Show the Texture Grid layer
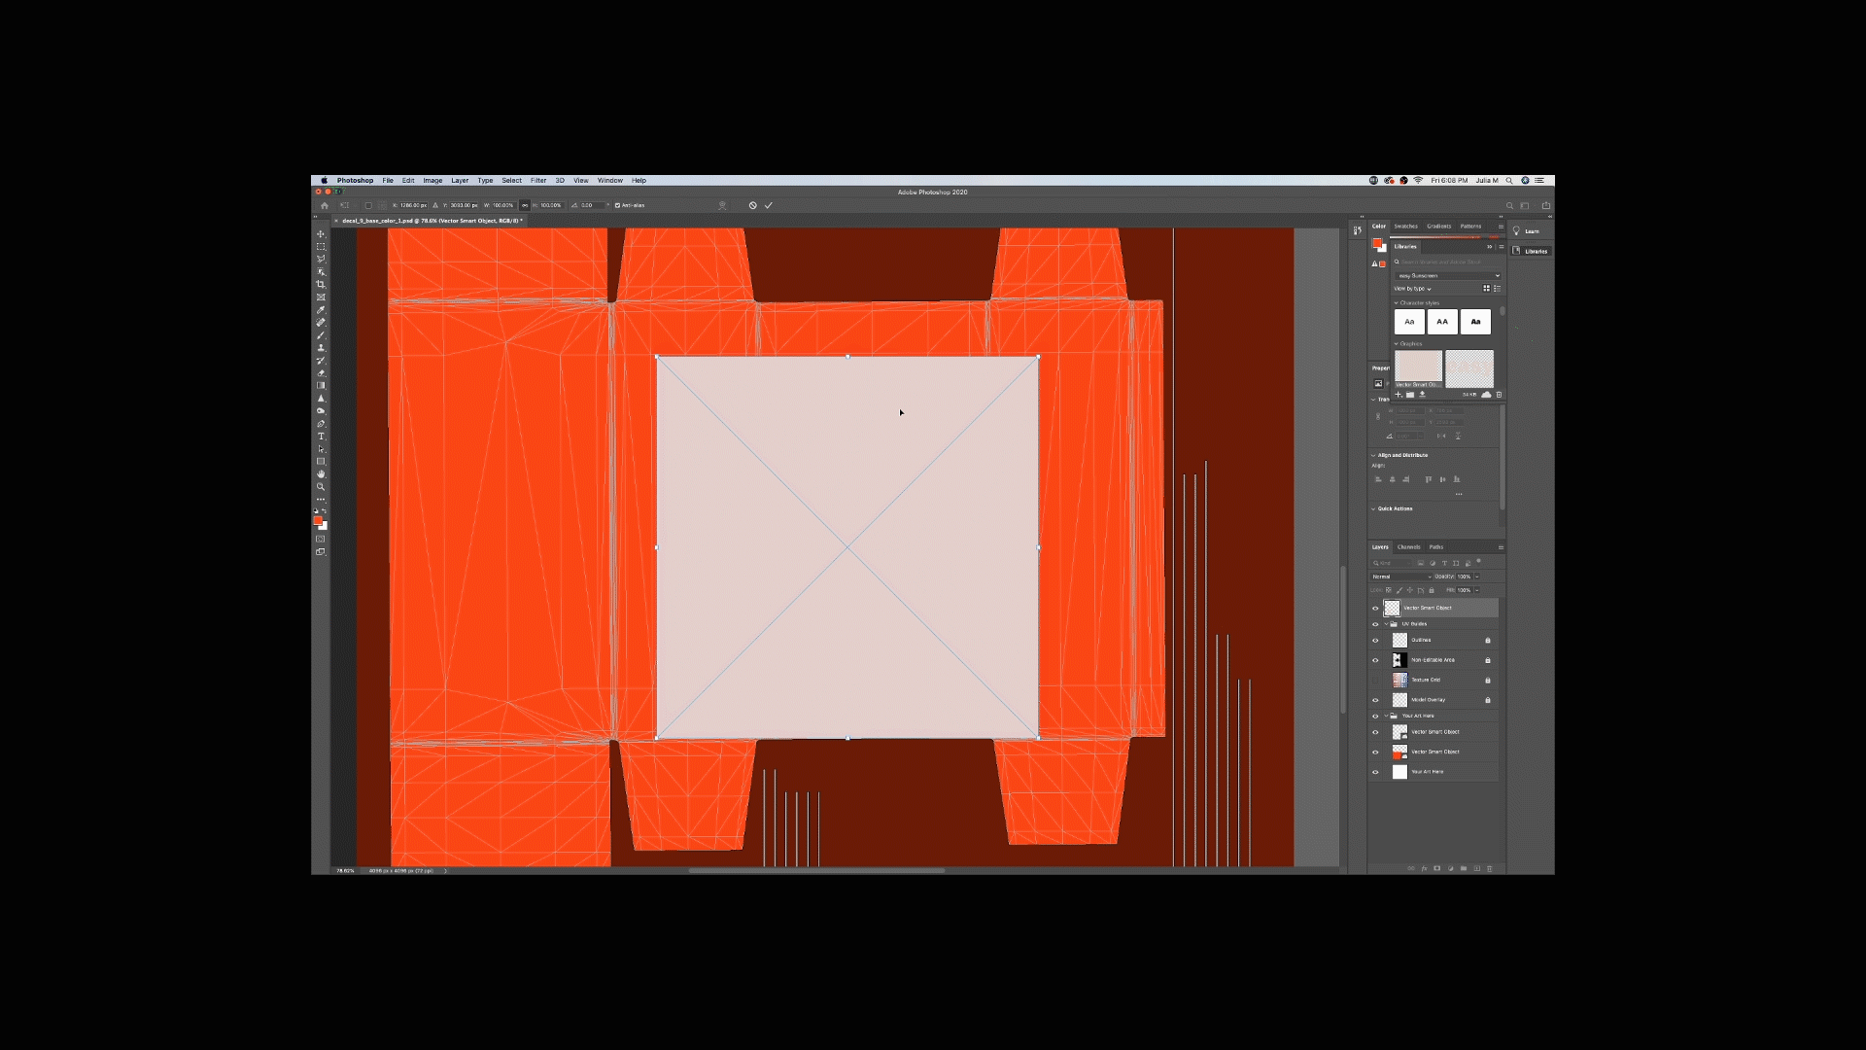 pyautogui.click(x=1375, y=681)
